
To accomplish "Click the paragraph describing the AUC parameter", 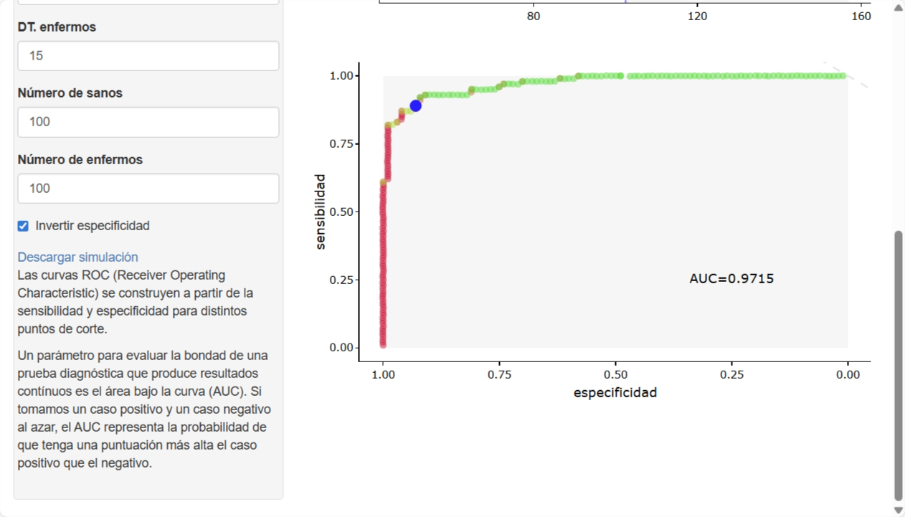I will pos(143,409).
